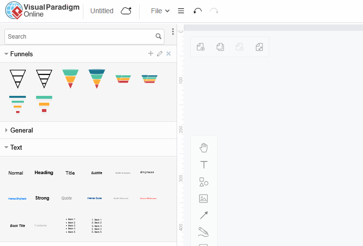This screenshot has height=246, width=363.
Task: Pick the four-color funnel with blue top
Action: tap(97, 79)
